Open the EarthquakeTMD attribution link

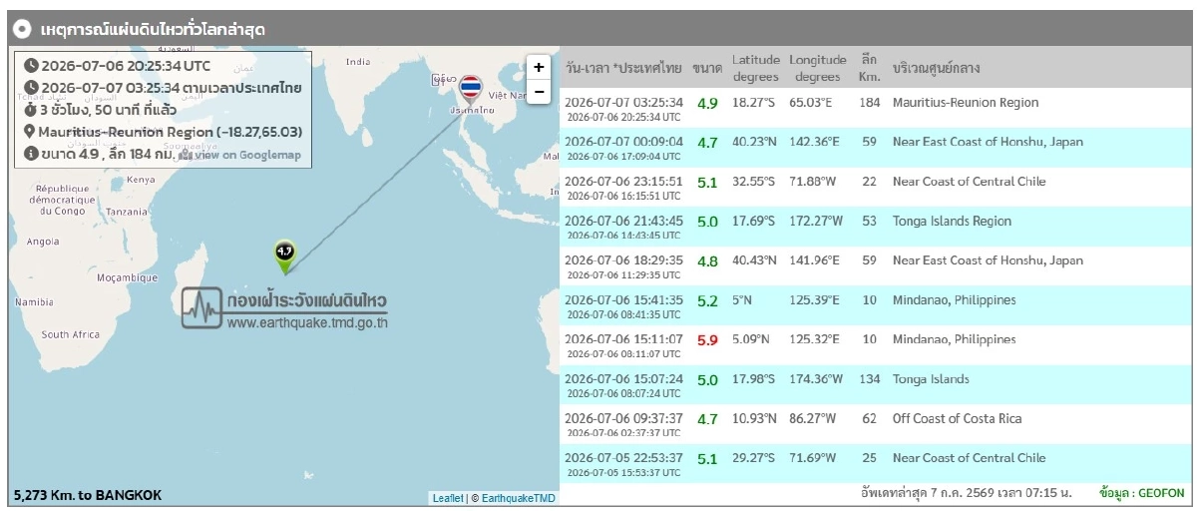pos(518,497)
